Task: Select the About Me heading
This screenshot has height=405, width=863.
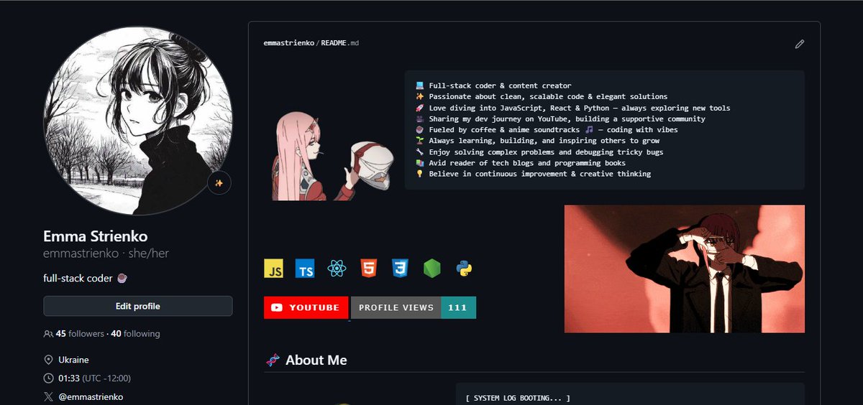Action: pos(316,360)
